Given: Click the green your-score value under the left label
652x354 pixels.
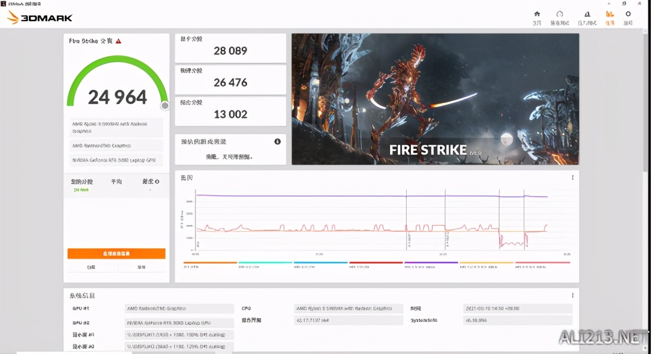Looking at the screenshot, I should click(81, 190).
